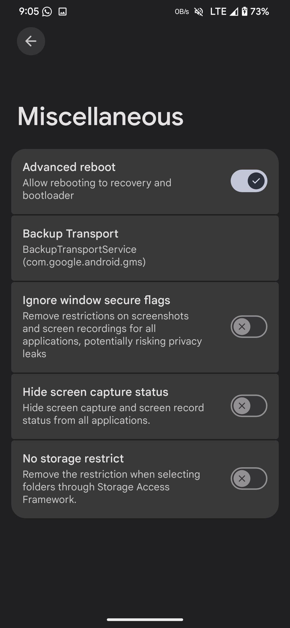Tap the LTE signal strength icon
The height and width of the screenshot is (628, 290).
click(234, 12)
